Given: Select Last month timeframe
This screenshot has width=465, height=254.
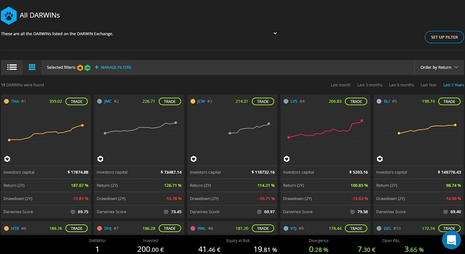Looking at the screenshot, I should (340, 85).
